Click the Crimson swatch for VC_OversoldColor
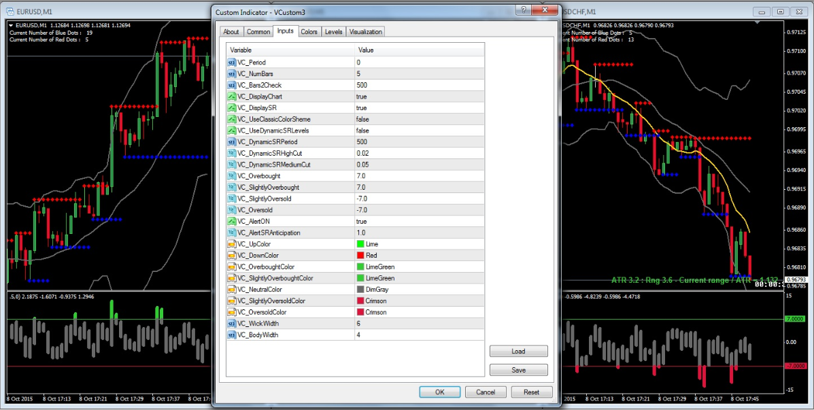 click(x=360, y=313)
